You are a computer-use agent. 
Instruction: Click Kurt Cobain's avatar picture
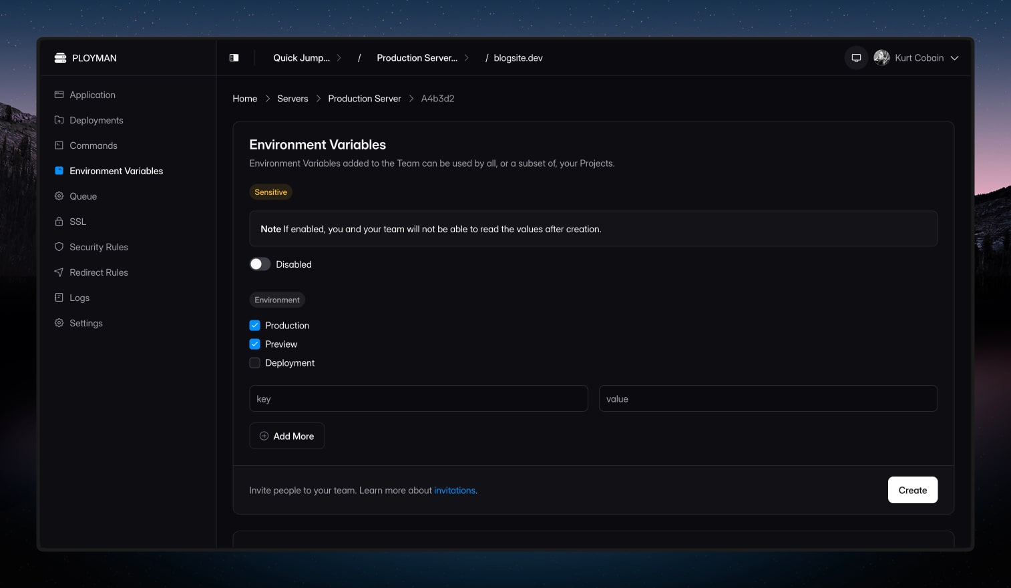coord(881,58)
